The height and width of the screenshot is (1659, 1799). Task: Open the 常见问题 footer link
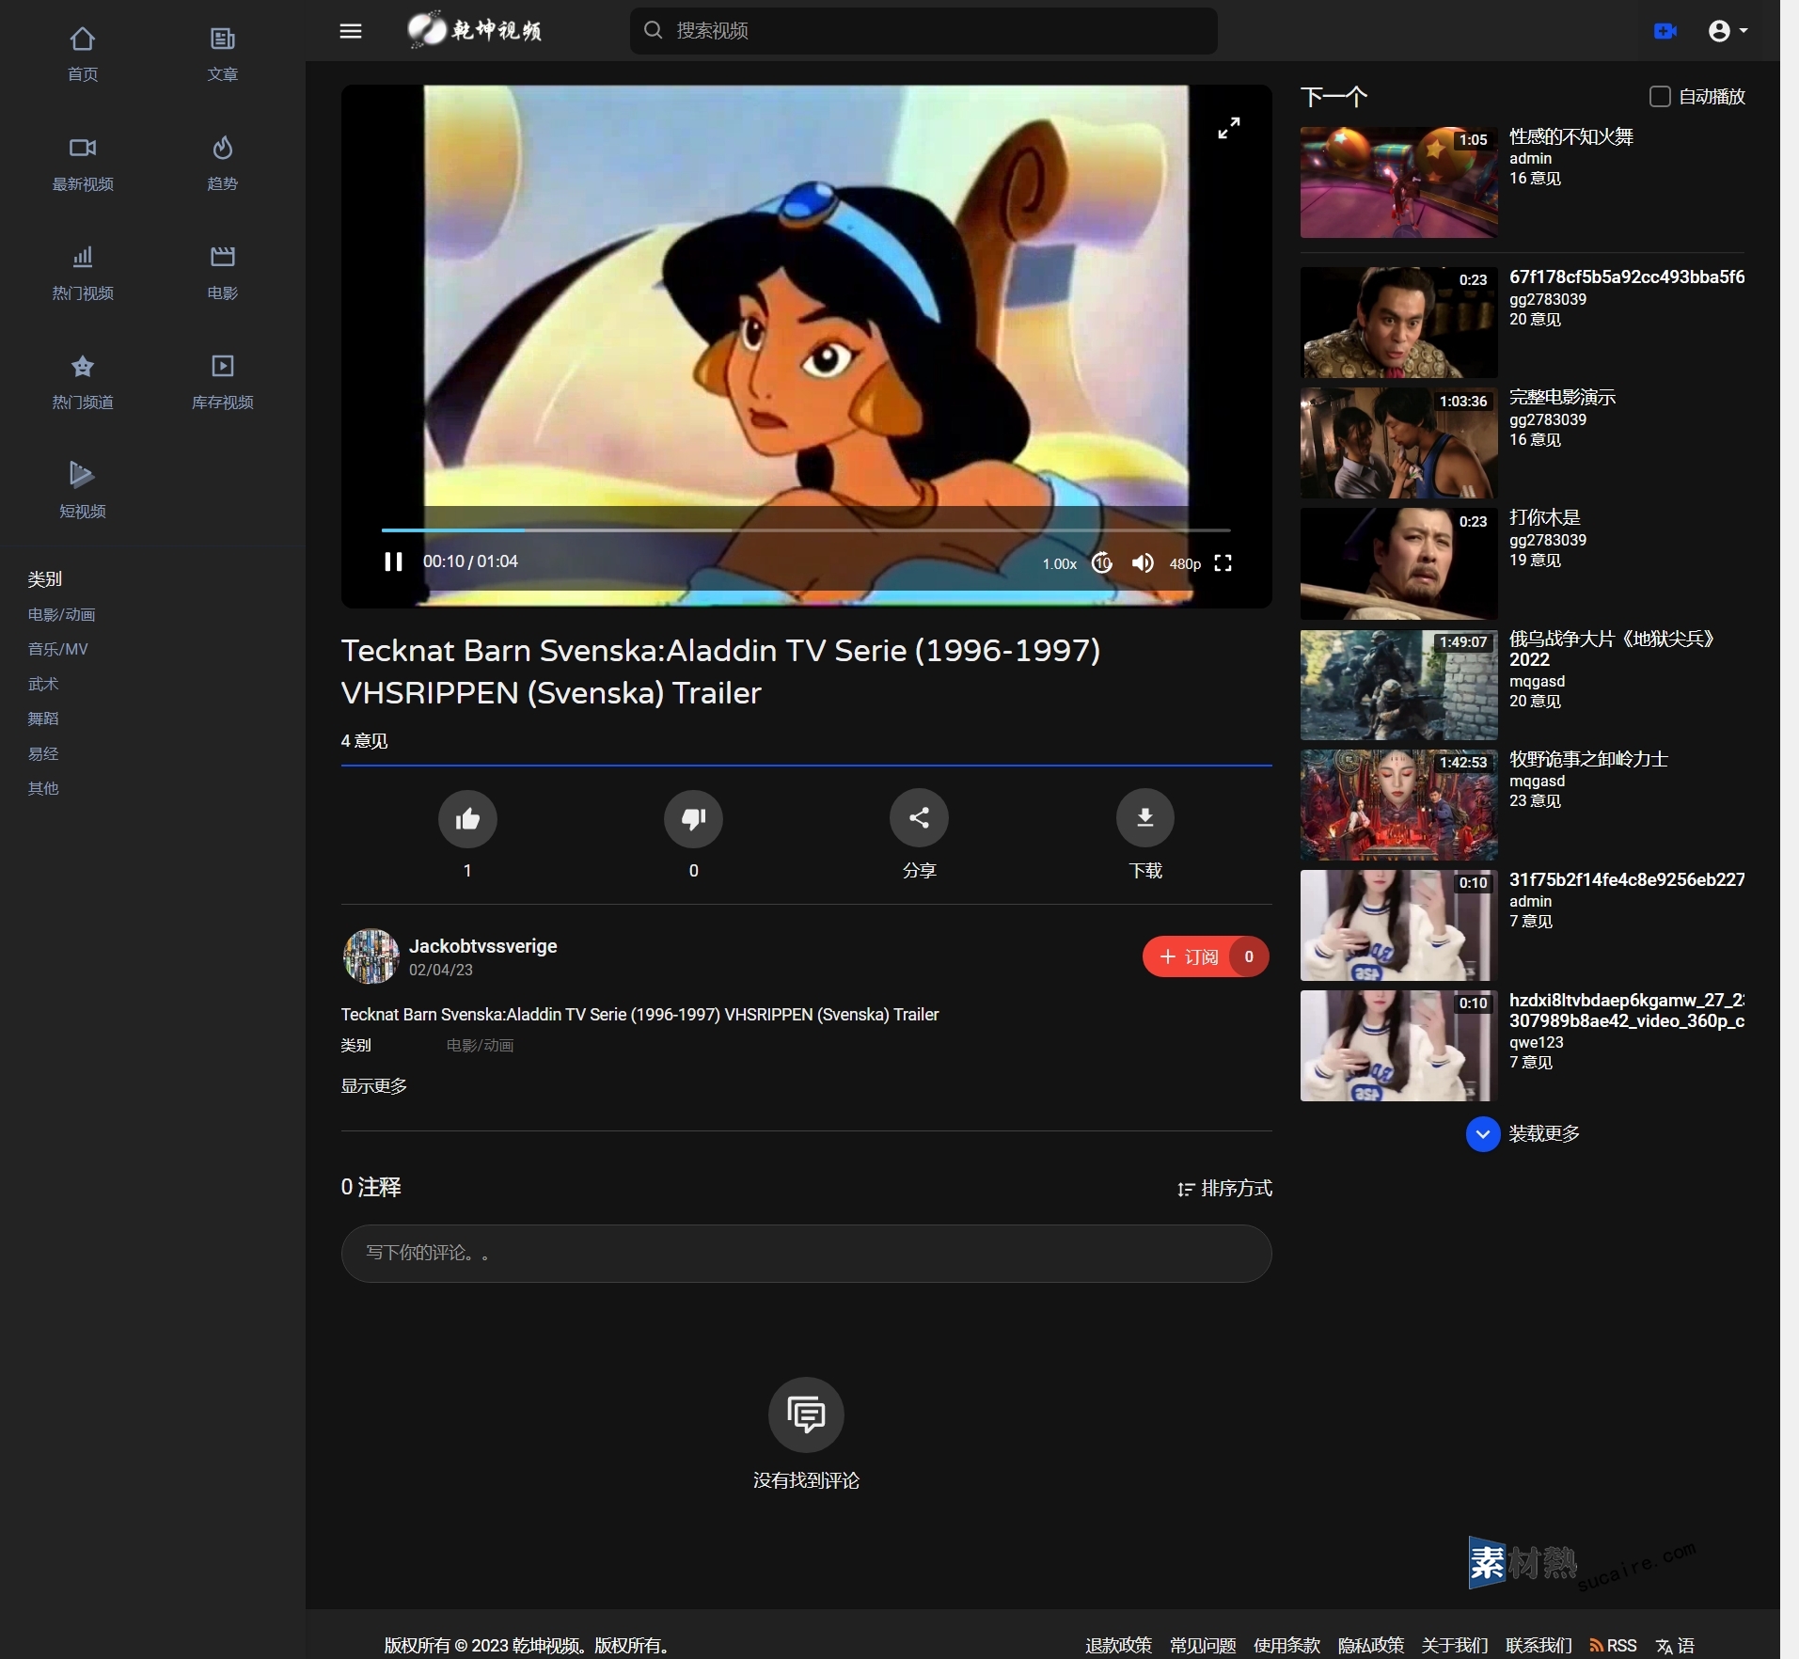click(1202, 1645)
